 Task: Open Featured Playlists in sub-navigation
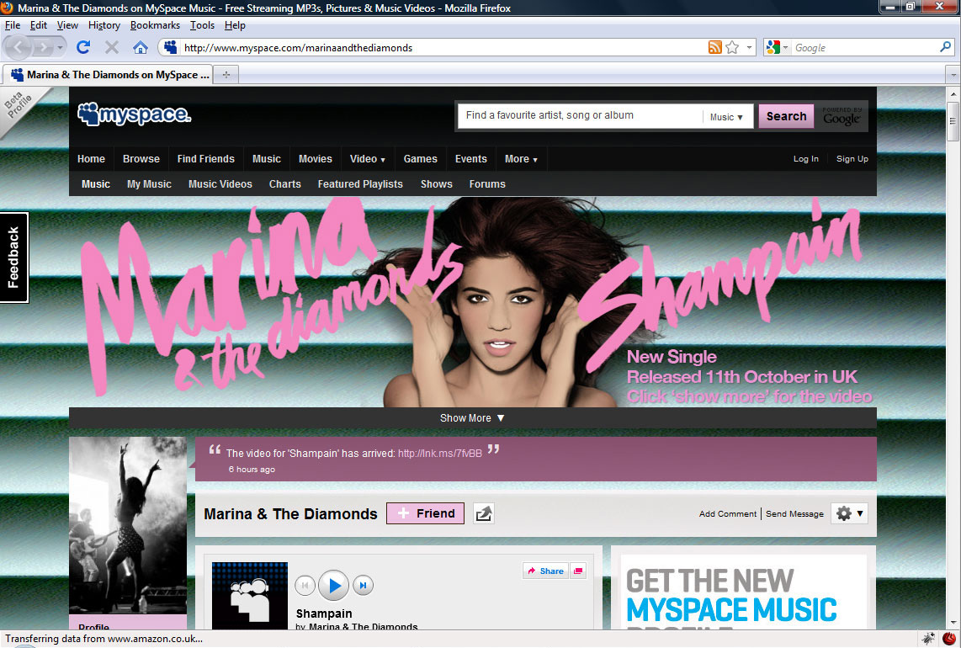pyautogui.click(x=360, y=184)
